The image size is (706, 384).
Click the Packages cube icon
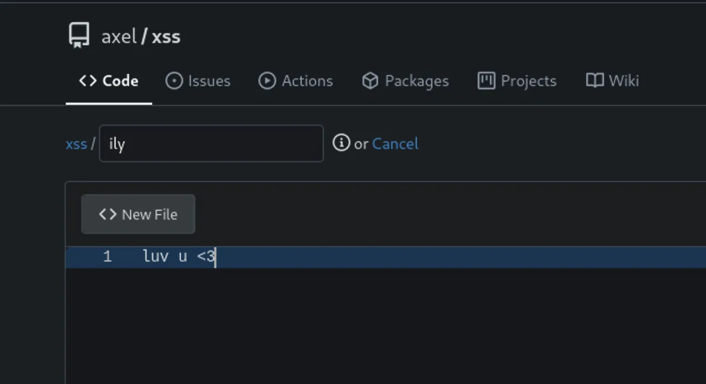pyautogui.click(x=370, y=81)
